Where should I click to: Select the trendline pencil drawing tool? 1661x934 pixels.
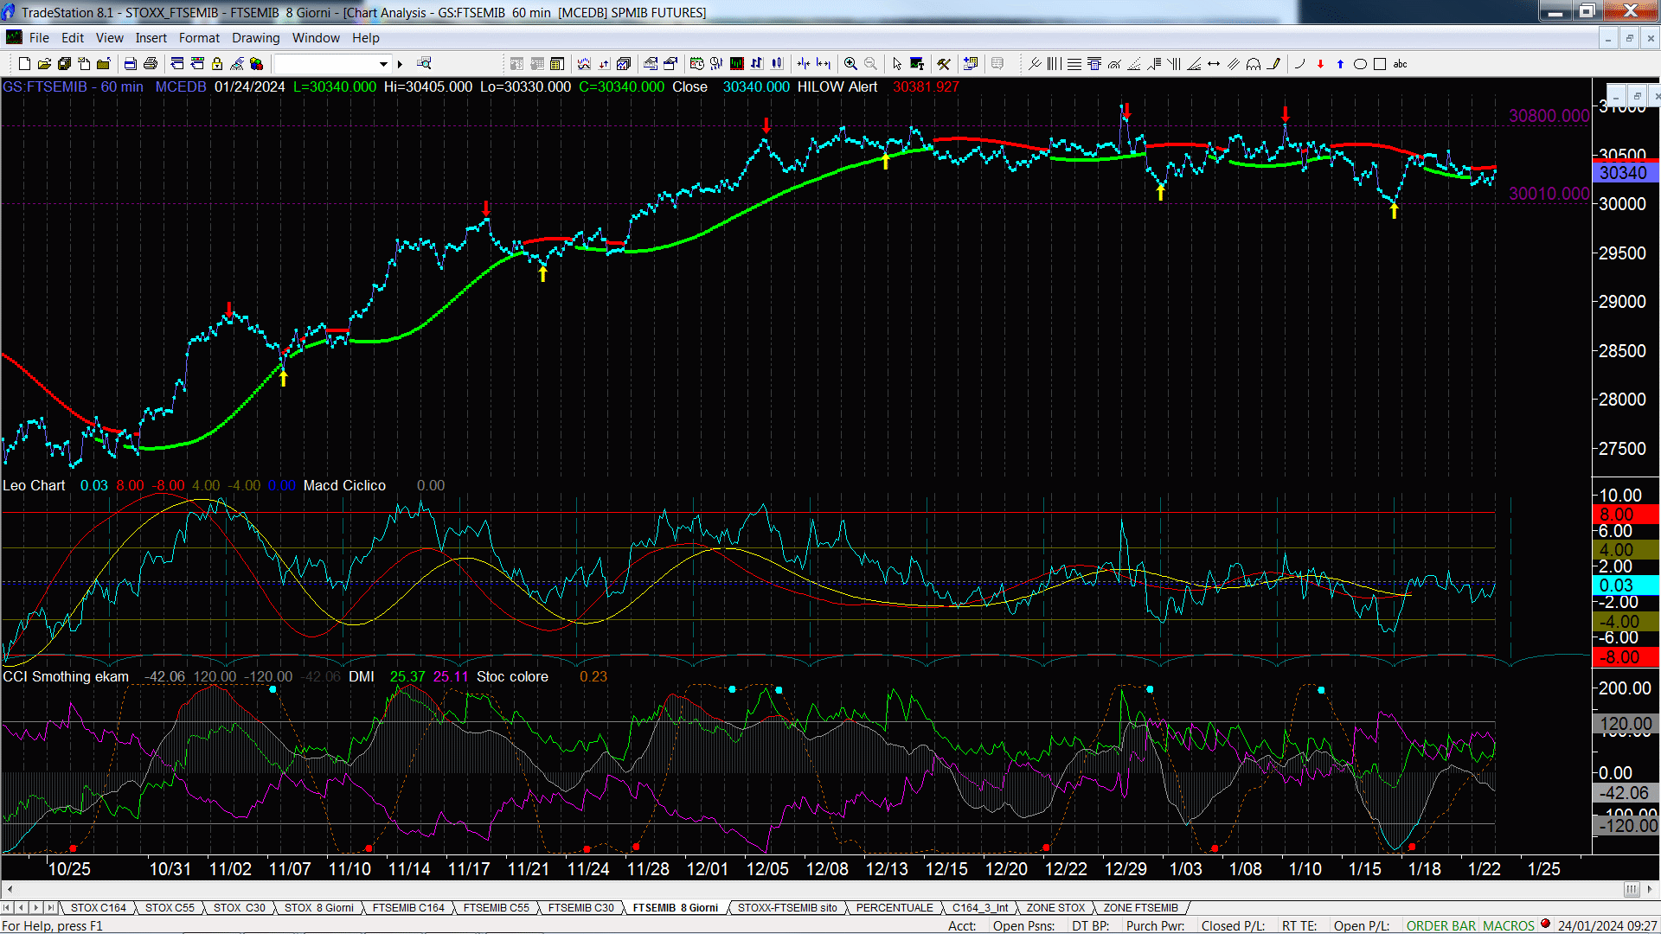1273,63
